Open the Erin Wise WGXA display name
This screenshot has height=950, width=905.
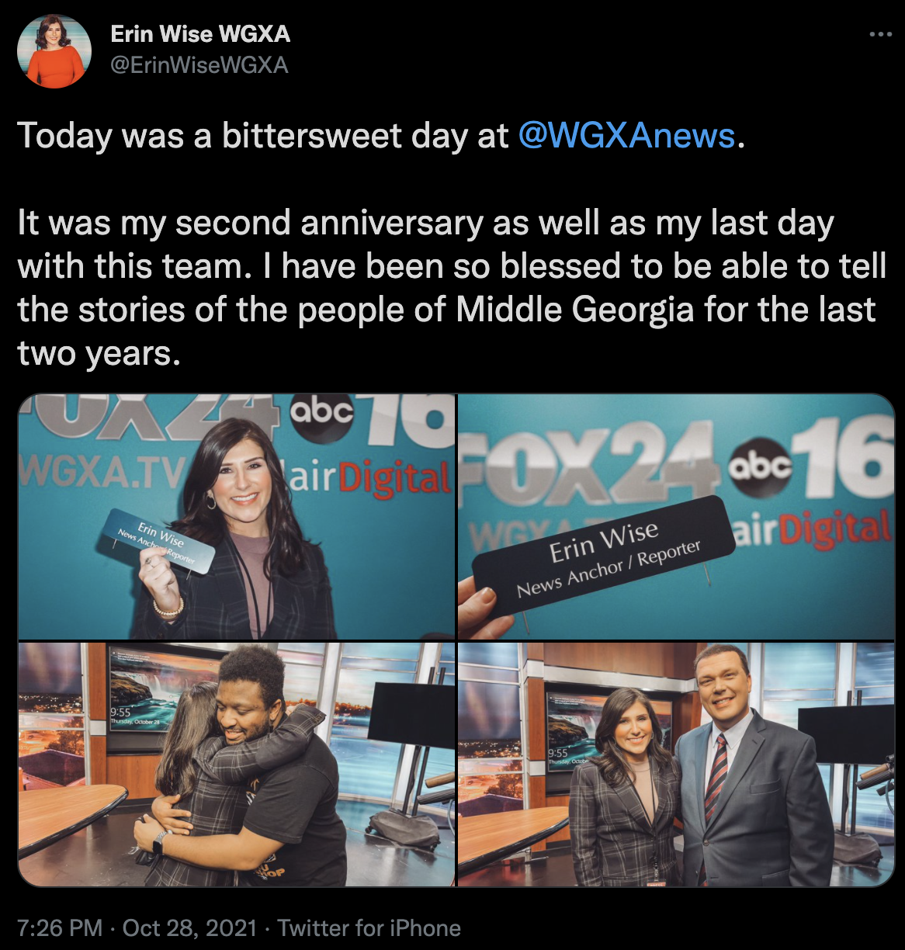coord(200,34)
